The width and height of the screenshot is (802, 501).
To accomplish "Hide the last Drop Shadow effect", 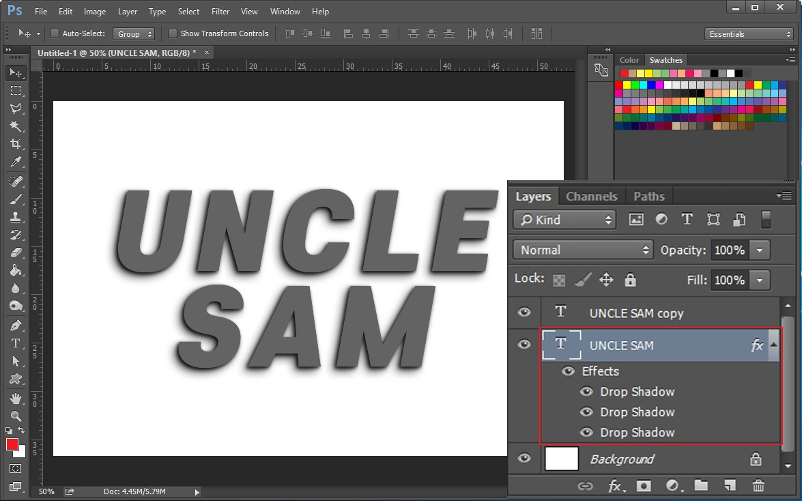I will pyautogui.click(x=587, y=433).
